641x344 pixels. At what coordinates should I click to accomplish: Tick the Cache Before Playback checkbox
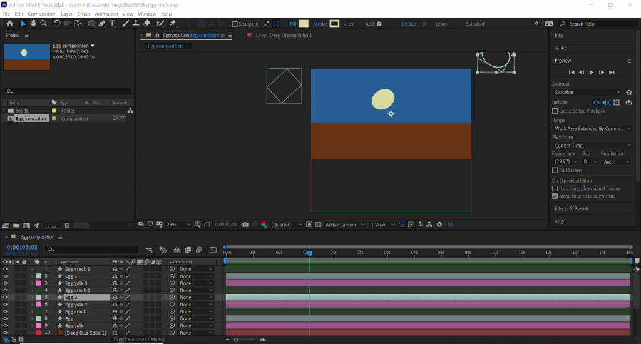coord(555,111)
